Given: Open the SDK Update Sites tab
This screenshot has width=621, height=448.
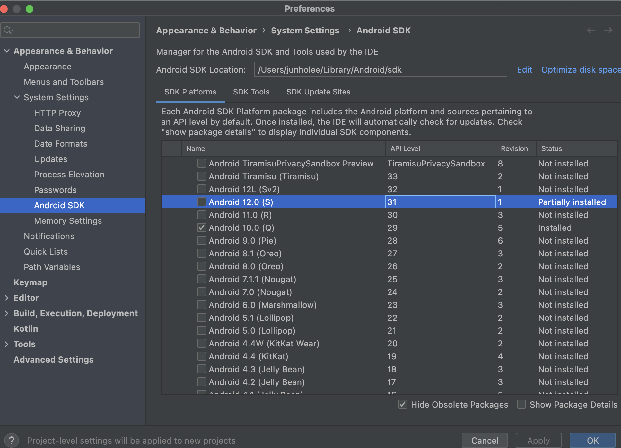Looking at the screenshot, I should click(x=318, y=92).
